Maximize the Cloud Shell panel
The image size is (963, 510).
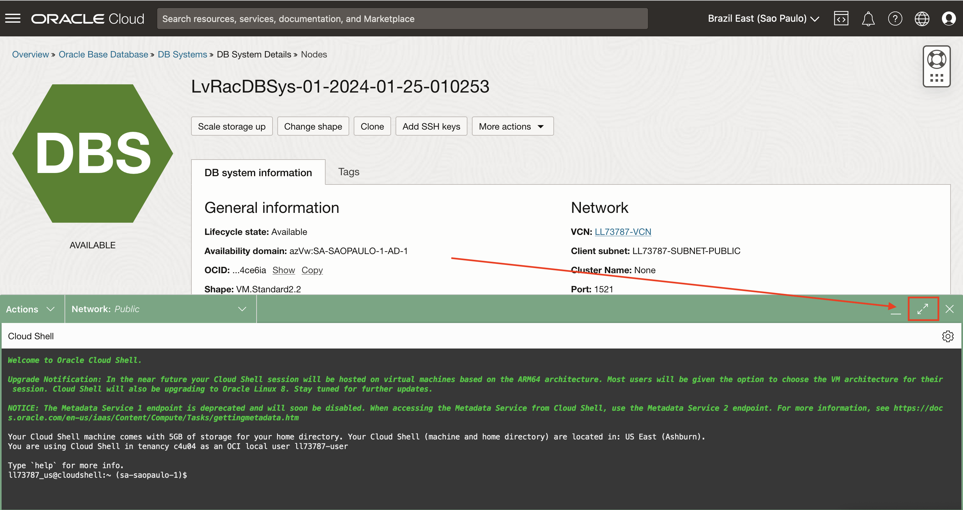point(923,309)
